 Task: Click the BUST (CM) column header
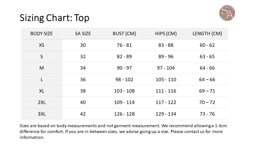click(124, 33)
